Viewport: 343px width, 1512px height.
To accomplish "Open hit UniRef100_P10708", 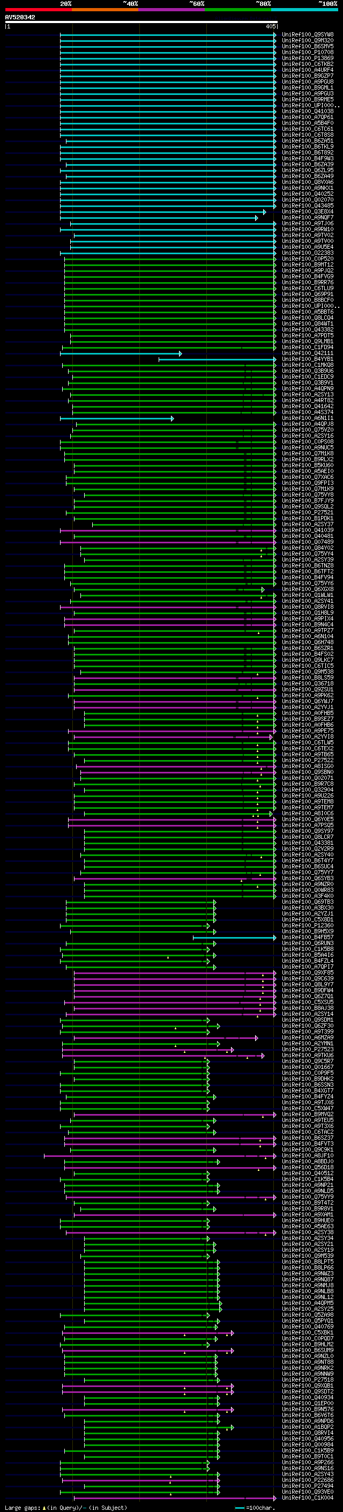I will [x=308, y=52].
